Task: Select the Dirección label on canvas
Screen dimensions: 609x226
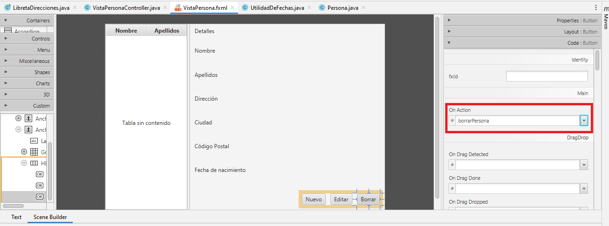Action: [206, 99]
